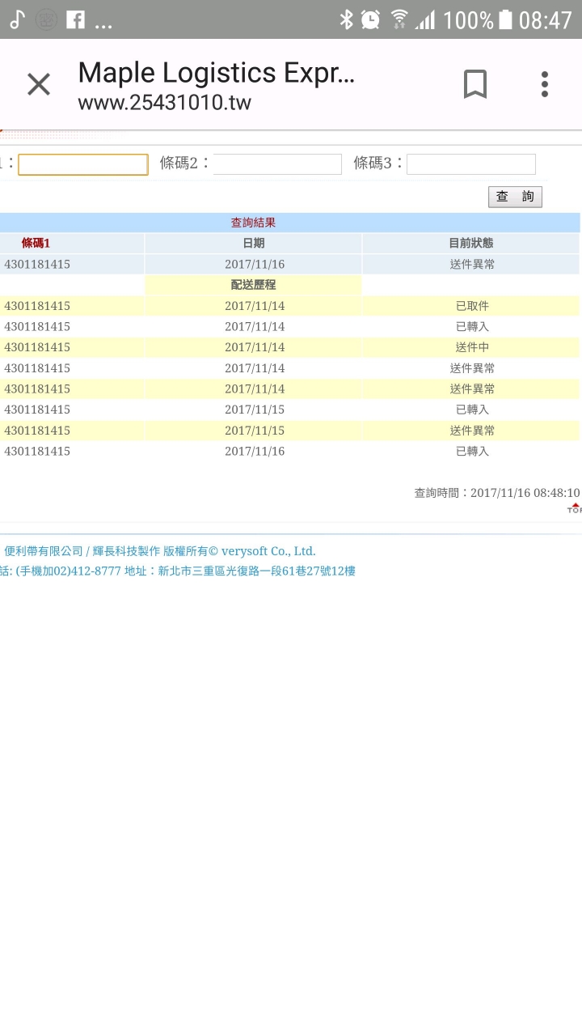
Task: Tap the Bluetooth status icon
Action: click(x=346, y=19)
